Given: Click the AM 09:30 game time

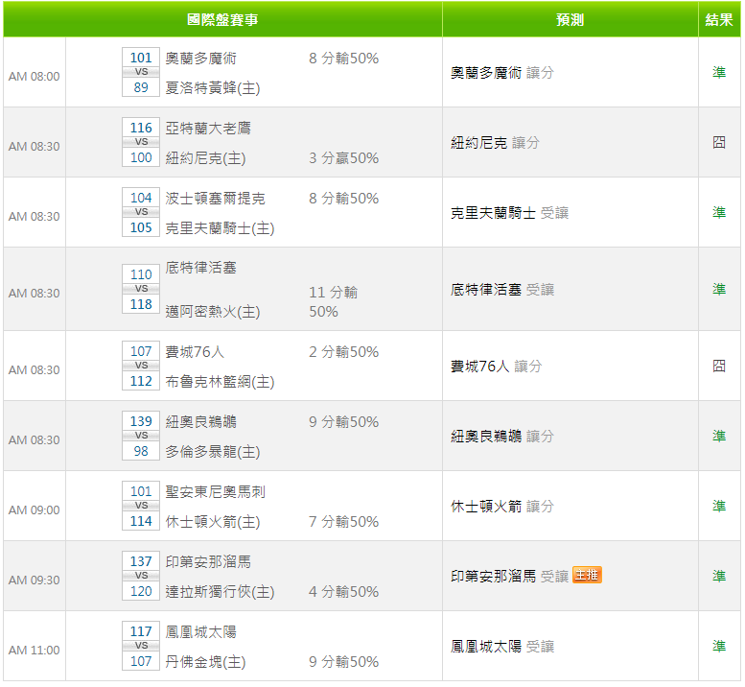Looking at the screenshot, I should coord(35,580).
